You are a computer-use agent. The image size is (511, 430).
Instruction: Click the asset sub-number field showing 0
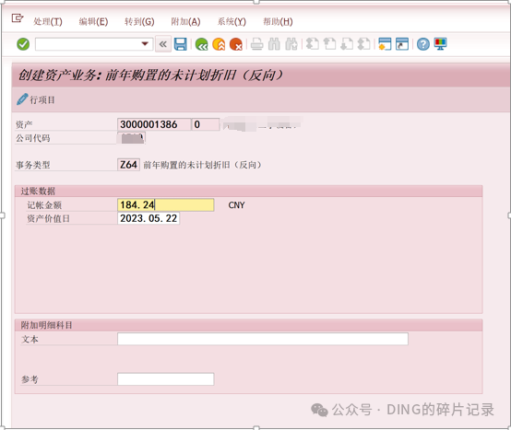point(206,124)
